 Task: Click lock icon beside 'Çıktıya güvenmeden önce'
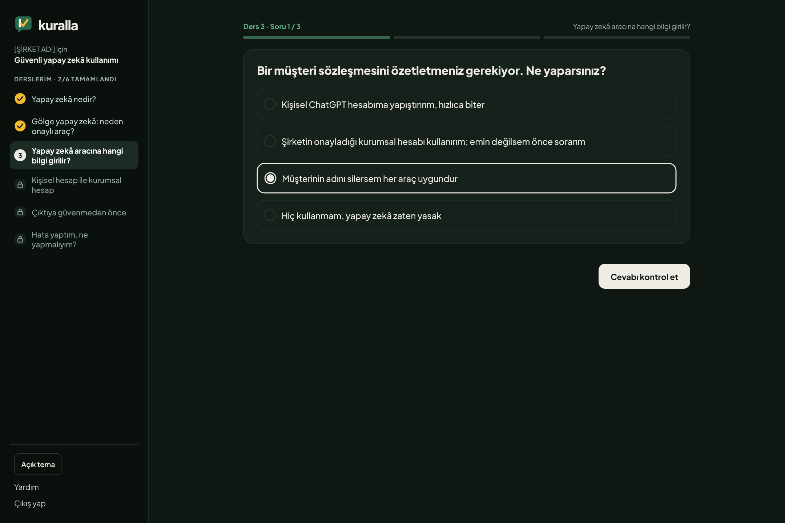(20, 212)
